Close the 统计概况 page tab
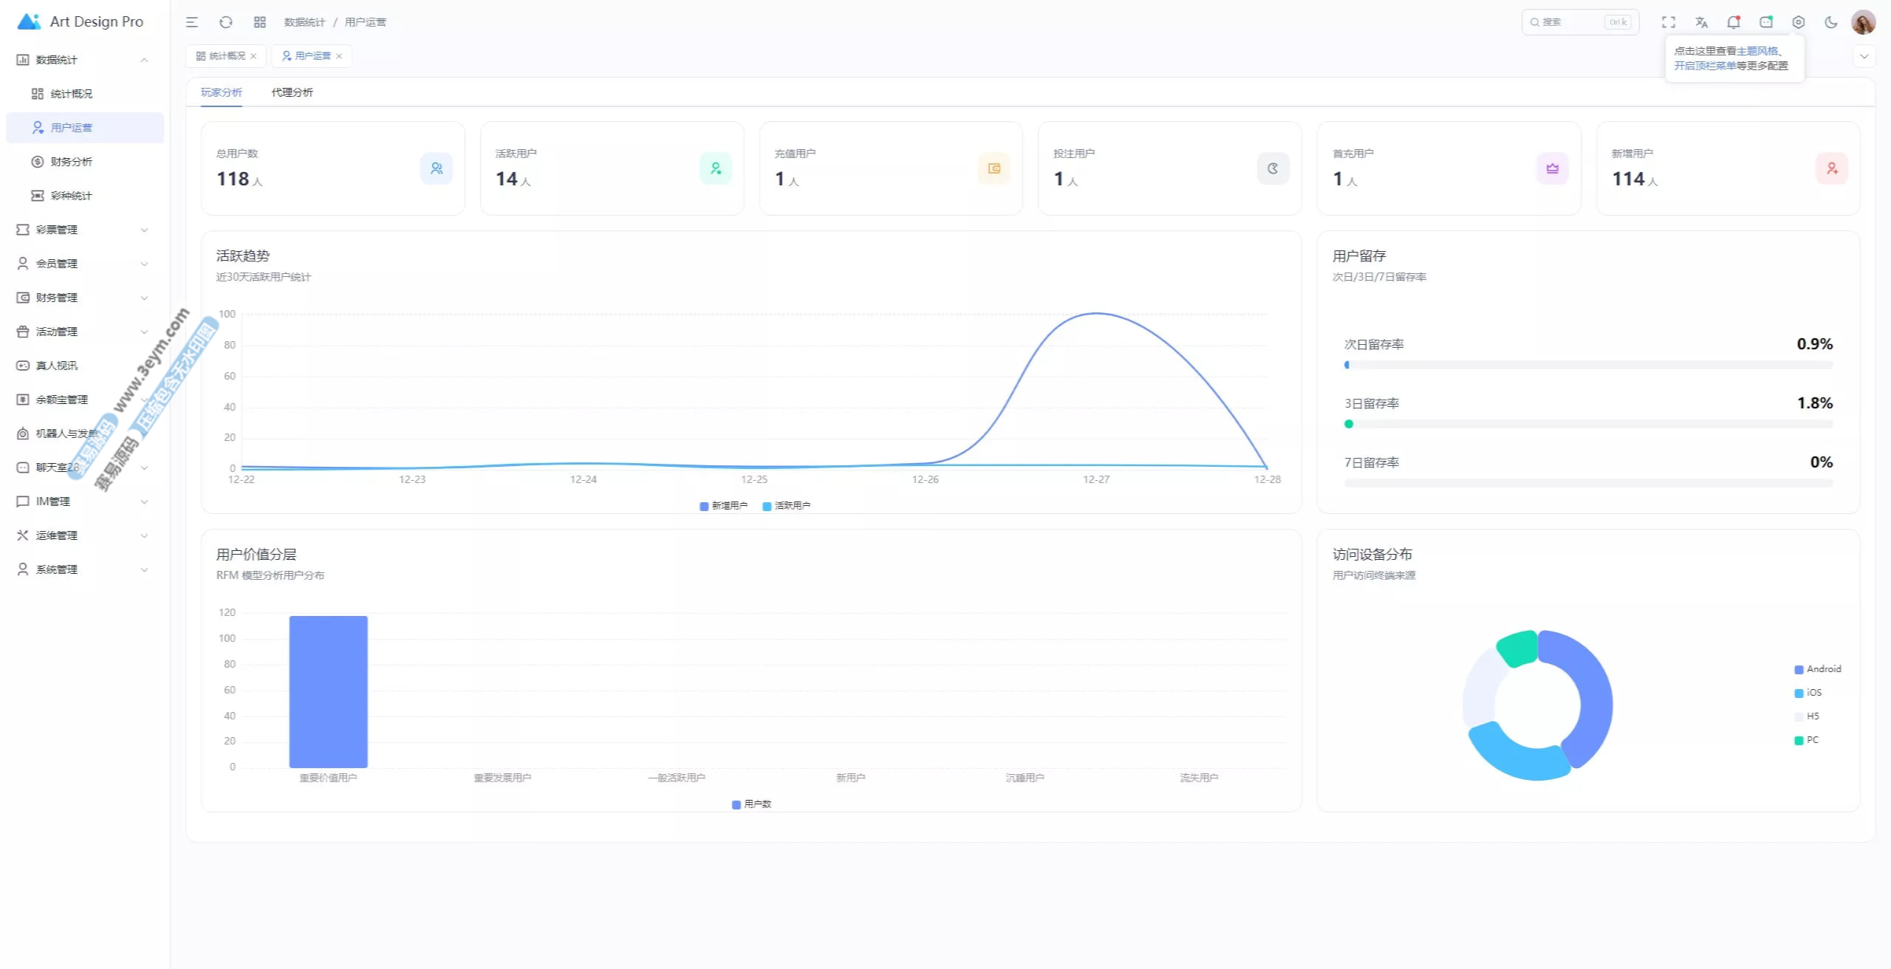Image resolution: width=1891 pixels, height=969 pixels. click(x=253, y=56)
